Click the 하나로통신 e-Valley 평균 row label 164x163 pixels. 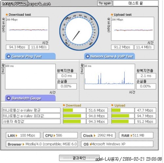click(31, 110)
